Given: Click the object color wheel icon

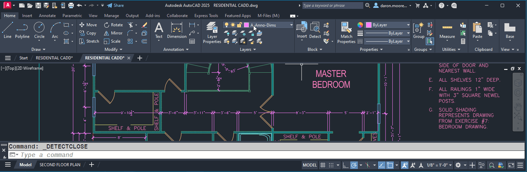Looking at the screenshot, I should 360,25.
